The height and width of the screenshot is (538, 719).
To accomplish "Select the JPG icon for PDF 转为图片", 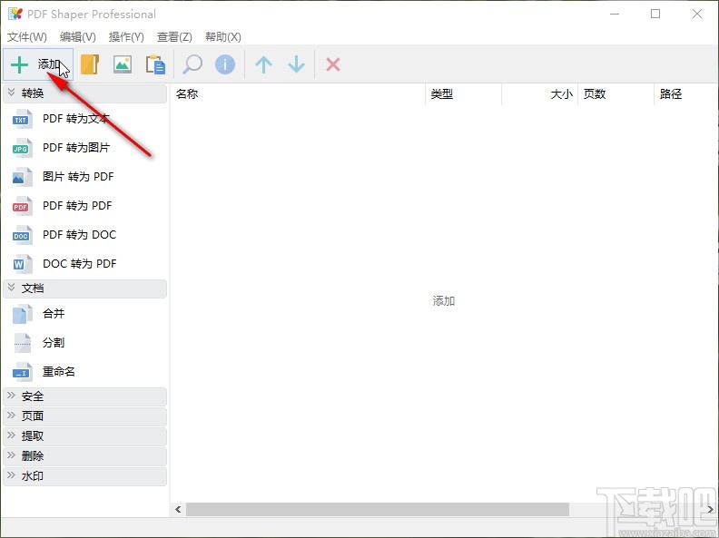I will (22, 148).
